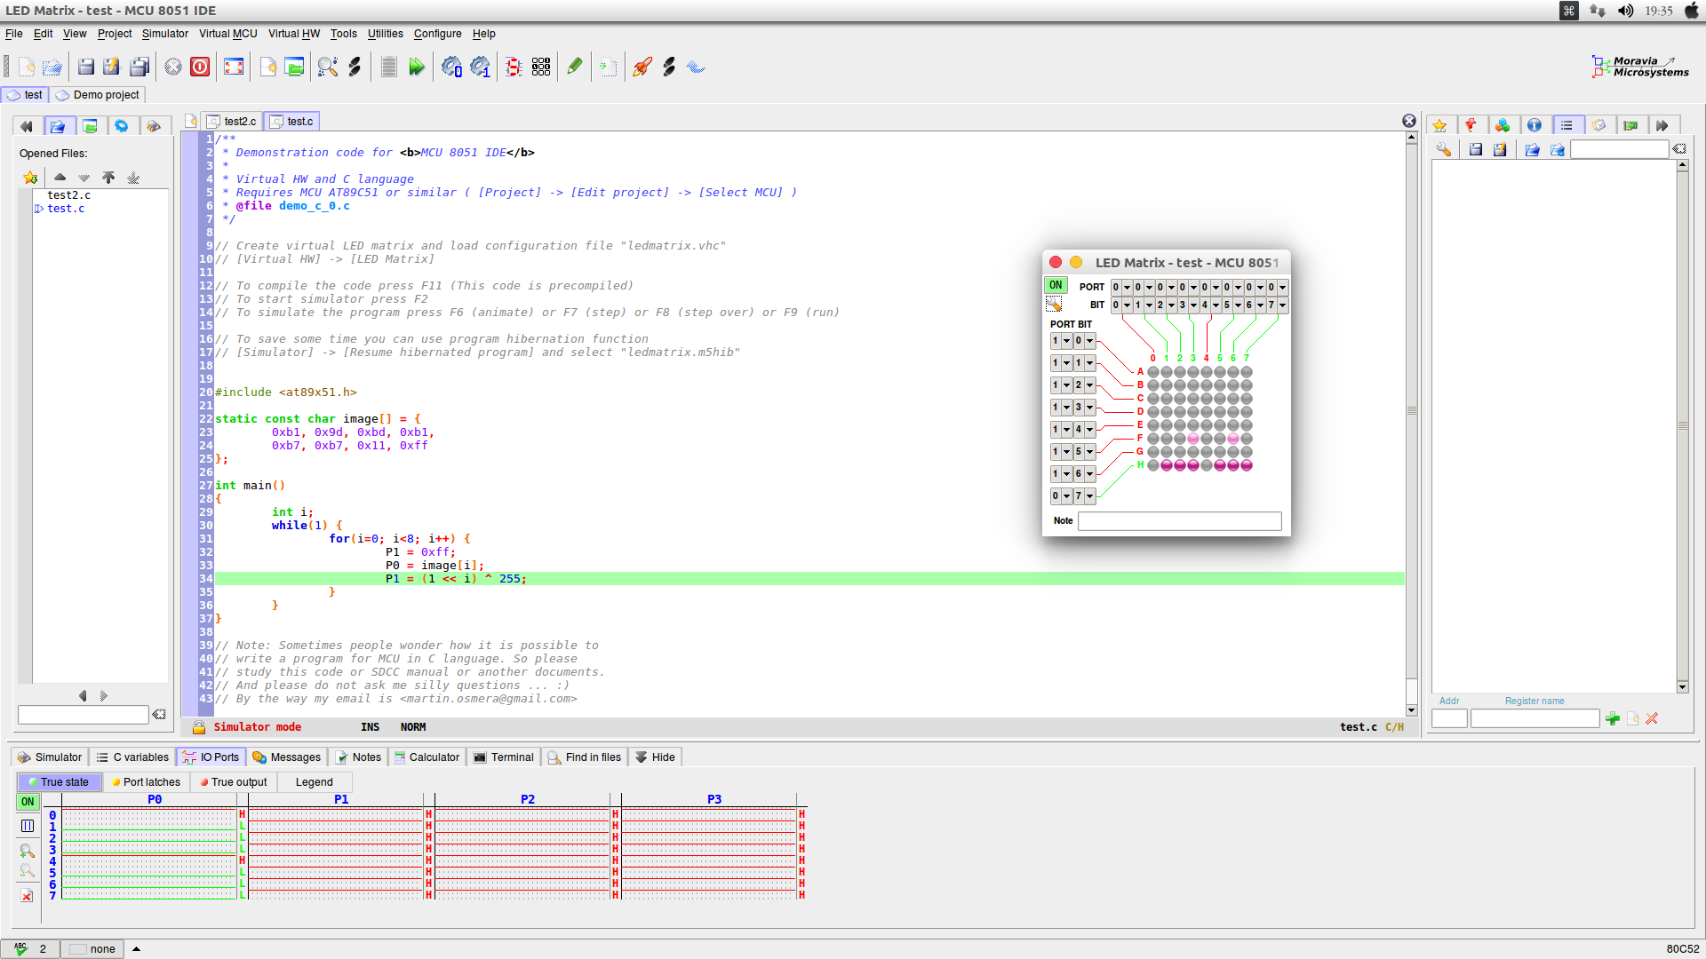Viewport: 1706px width, 959px height.
Task: Open the Simulator menu
Action: (x=165, y=34)
